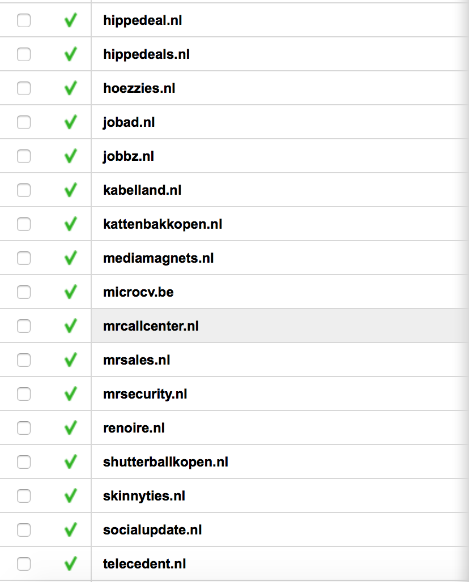
Task: Open the highlighted mrcallcenter.nl domain
Action: pyautogui.click(x=151, y=326)
